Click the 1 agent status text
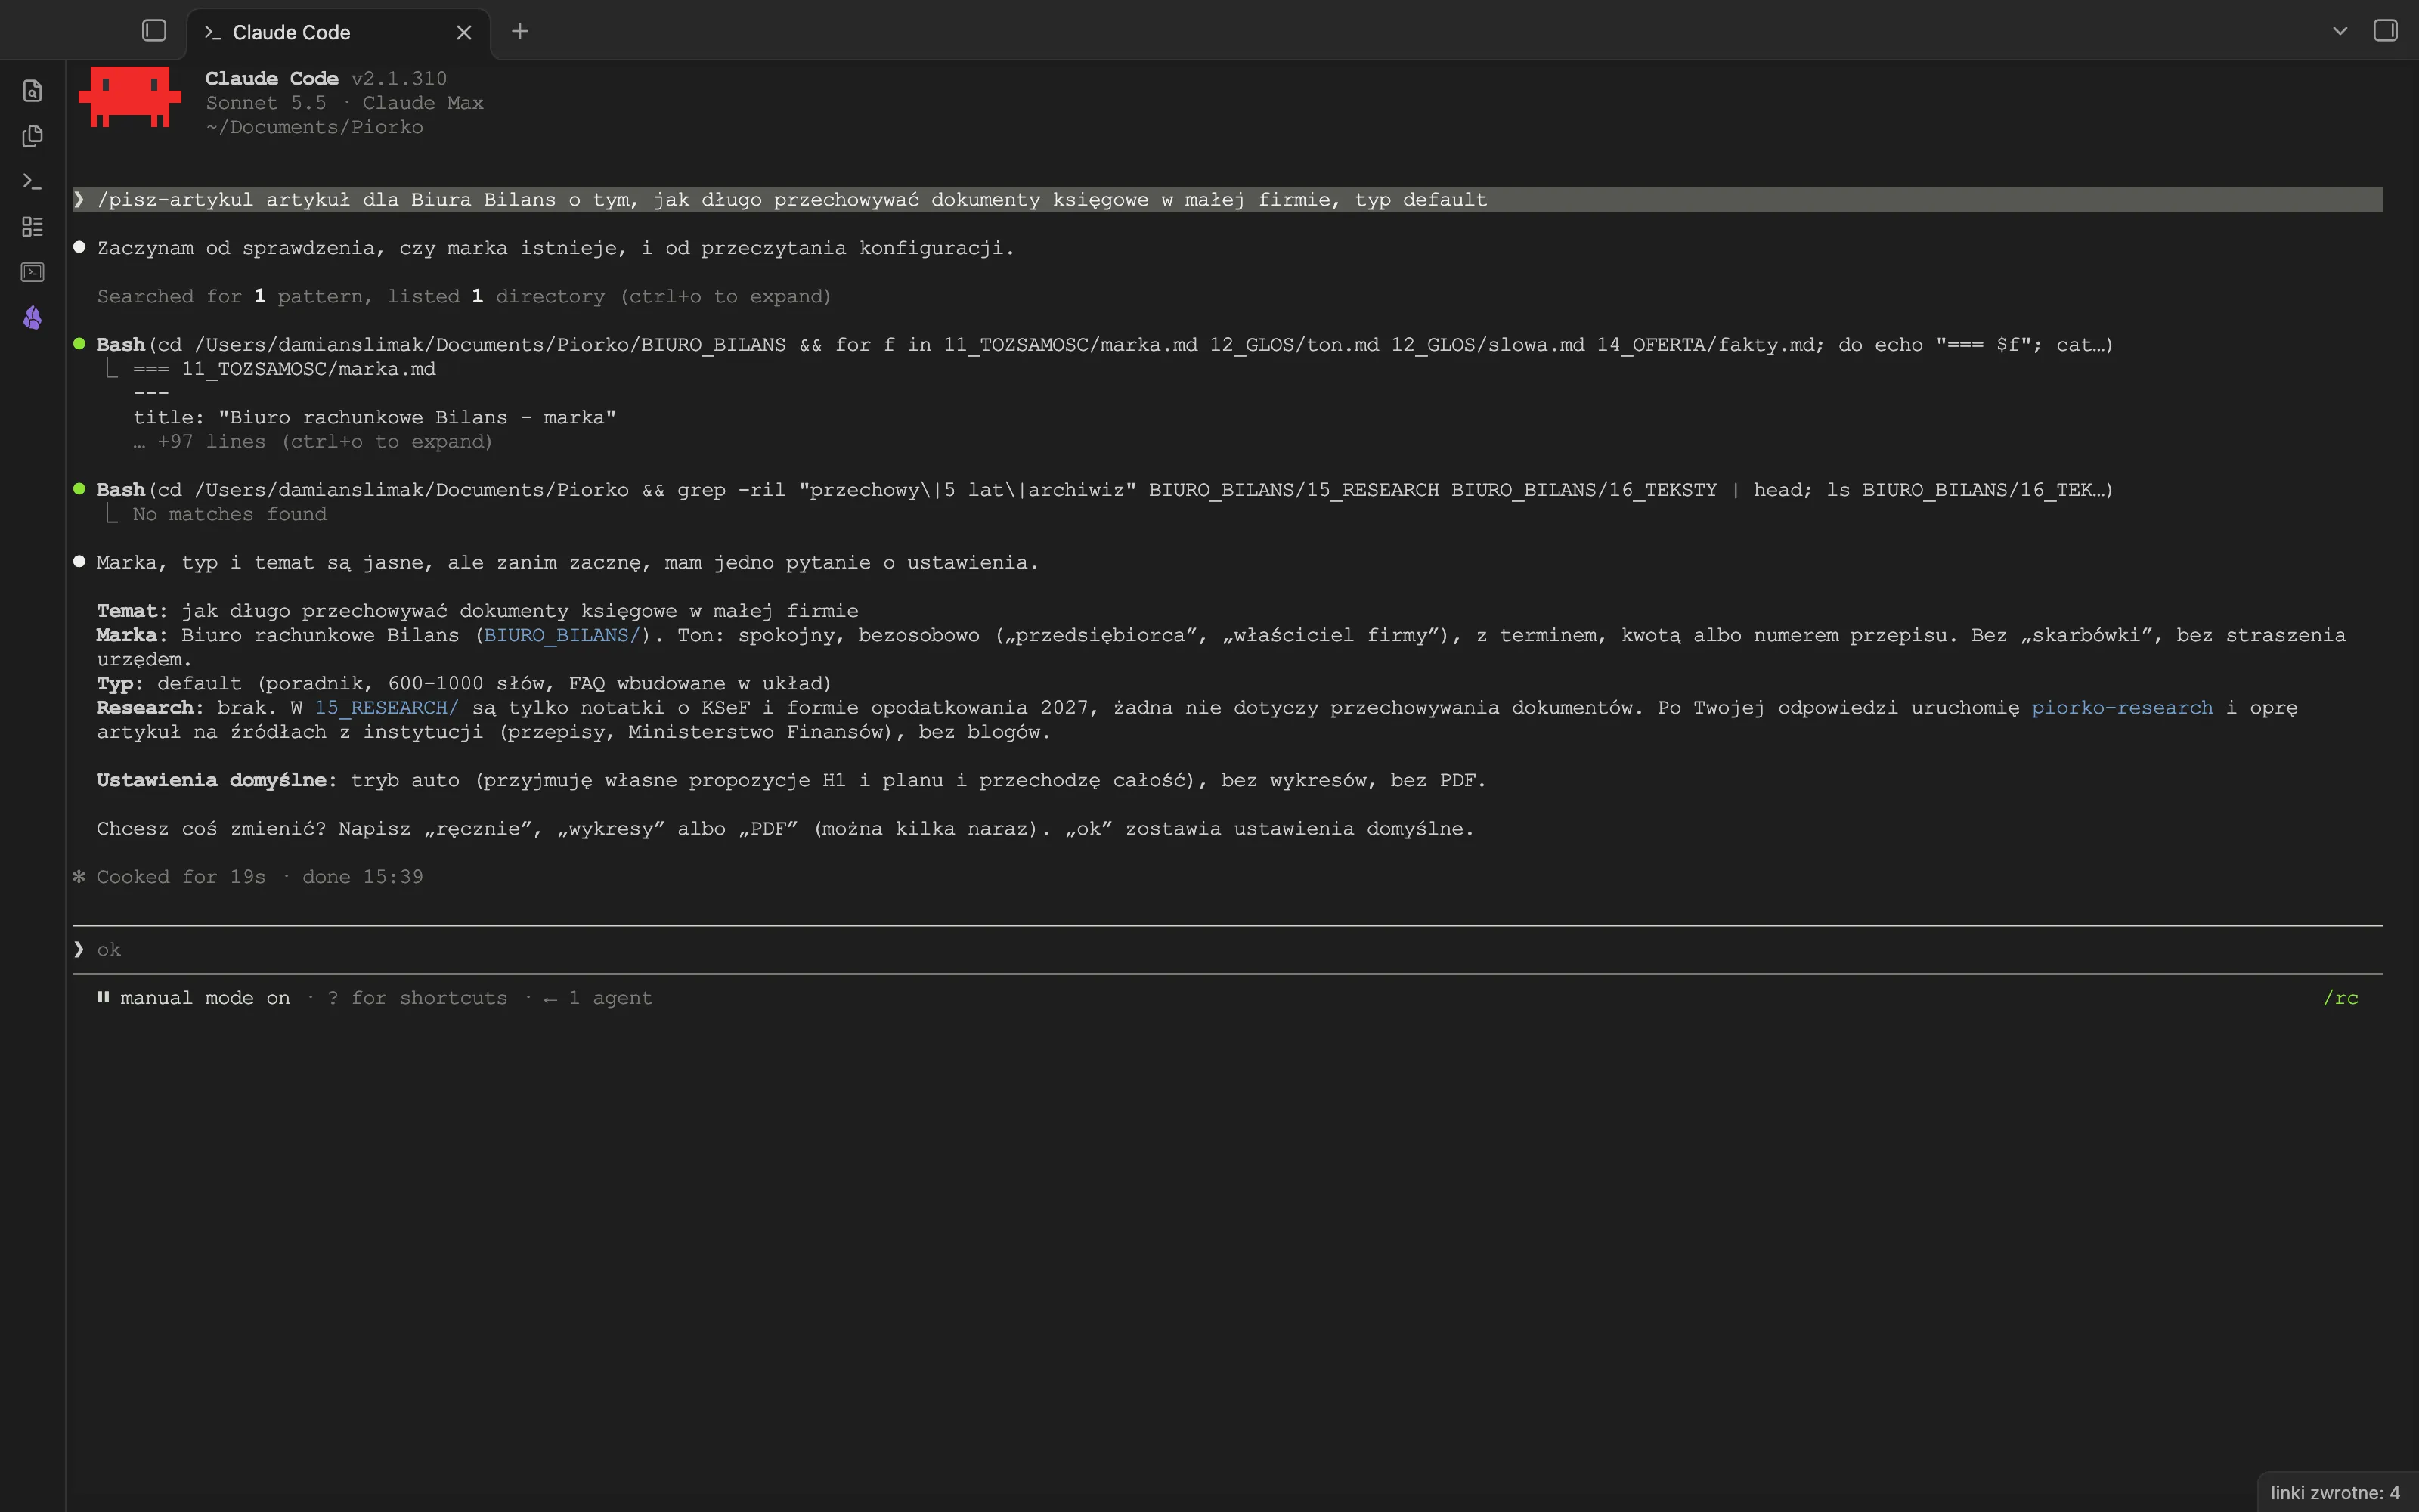The image size is (2419, 1512). (598, 998)
